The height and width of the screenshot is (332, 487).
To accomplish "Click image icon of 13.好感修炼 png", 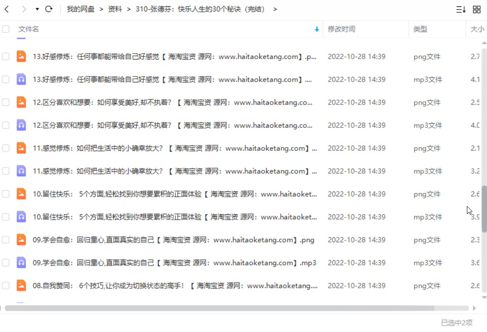I will (x=21, y=56).
